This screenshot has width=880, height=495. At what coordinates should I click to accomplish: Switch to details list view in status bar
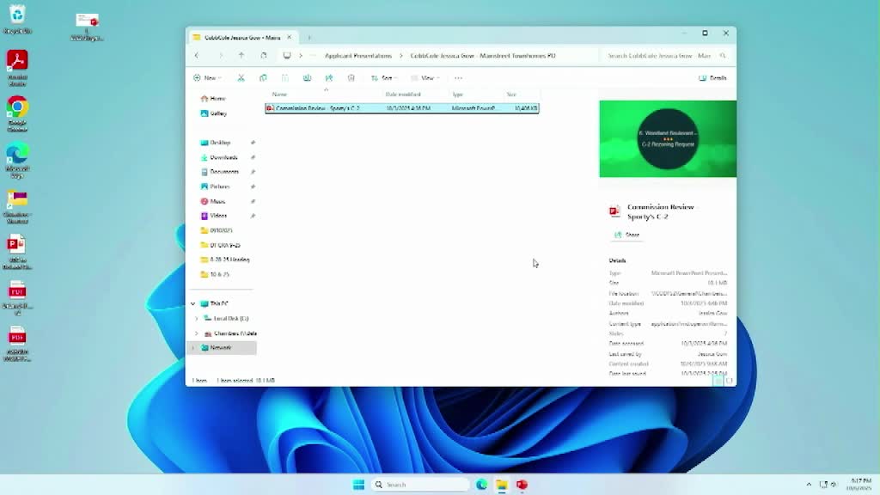click(718, 381)
